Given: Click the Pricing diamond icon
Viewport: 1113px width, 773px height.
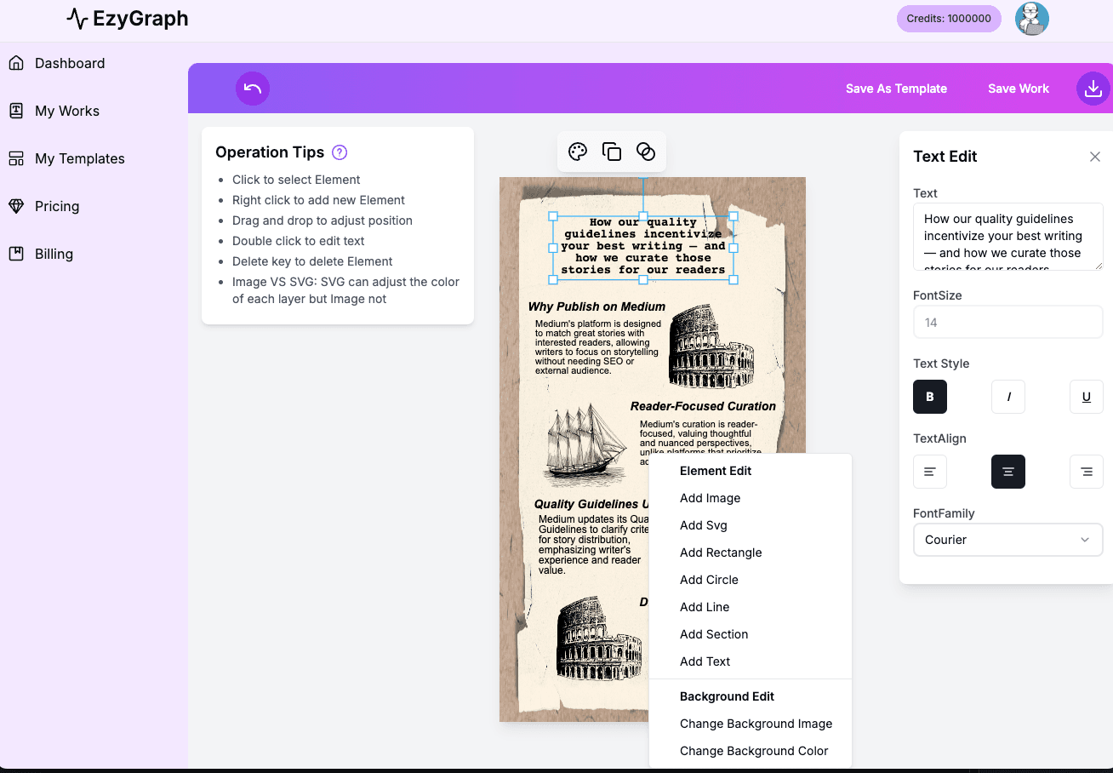Looking at the screenshot, I should pos(16,206).
